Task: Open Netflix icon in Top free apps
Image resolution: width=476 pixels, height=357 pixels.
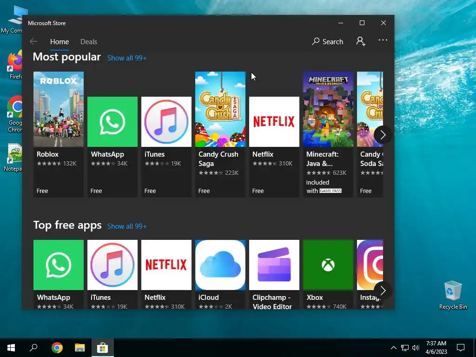Action: tap(166, 265)
